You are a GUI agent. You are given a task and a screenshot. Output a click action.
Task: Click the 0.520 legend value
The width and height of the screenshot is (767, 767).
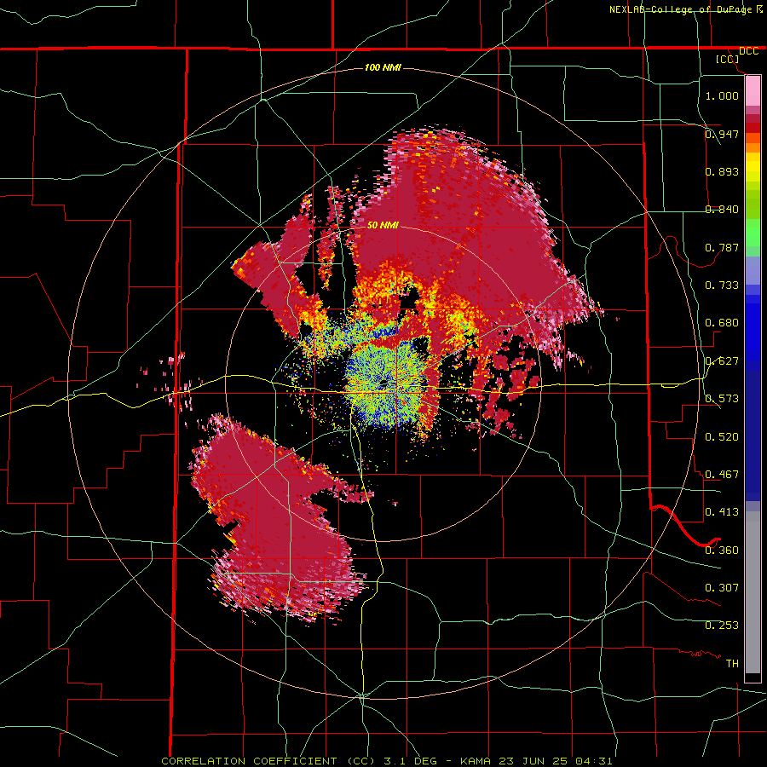coord(722,437)
